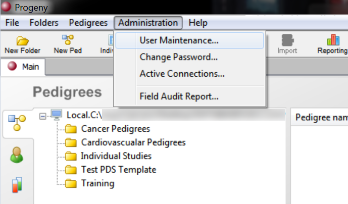
Task: Select the Individuals person sidebar icon
Action: click(x=17, y=155)
